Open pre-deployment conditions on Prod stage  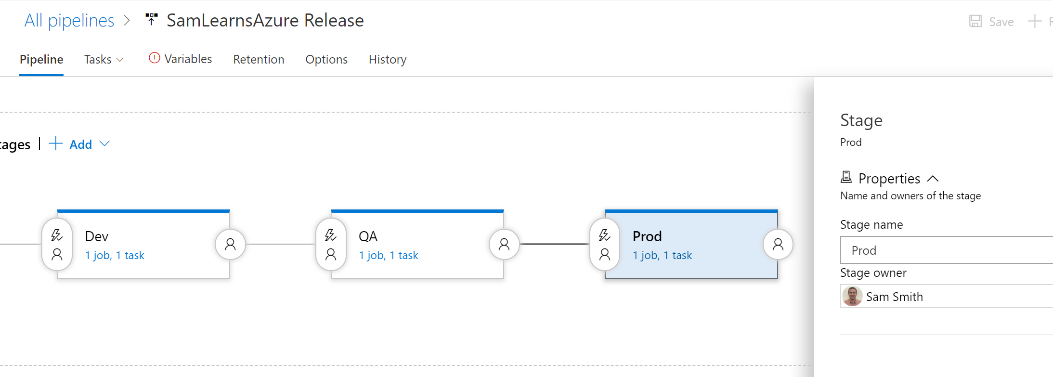605,244
